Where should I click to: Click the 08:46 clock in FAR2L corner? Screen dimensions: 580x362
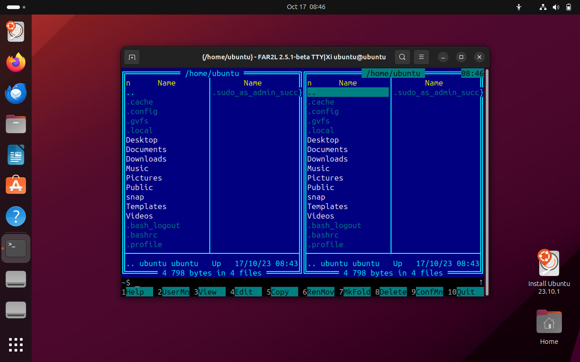coord(473,73)
